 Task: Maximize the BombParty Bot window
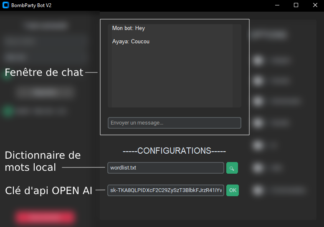point(296,5)
